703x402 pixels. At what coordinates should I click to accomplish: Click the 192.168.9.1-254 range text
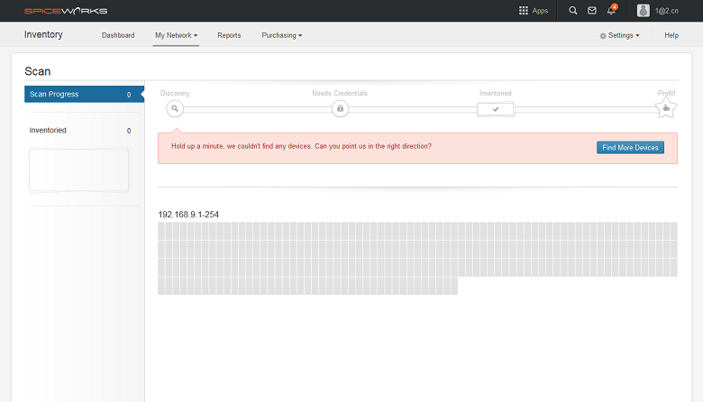click(x=188, y=215)
